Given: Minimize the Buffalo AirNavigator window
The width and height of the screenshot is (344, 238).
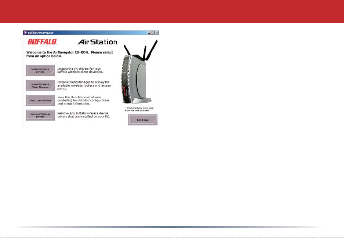Looking at the screenshot, I should click(x=149, y=33).
